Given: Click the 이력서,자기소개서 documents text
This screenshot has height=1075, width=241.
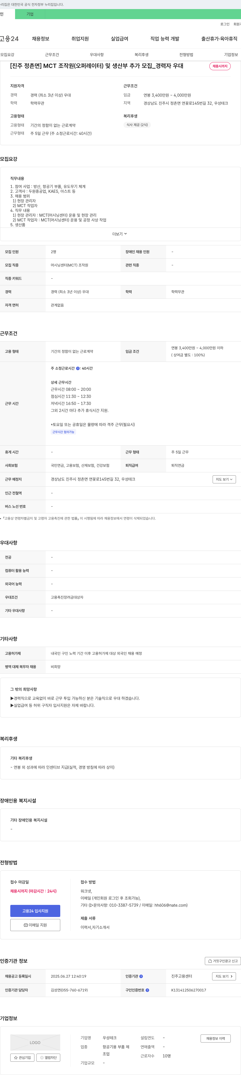Looking at the screenshot, I should (95, 927).
